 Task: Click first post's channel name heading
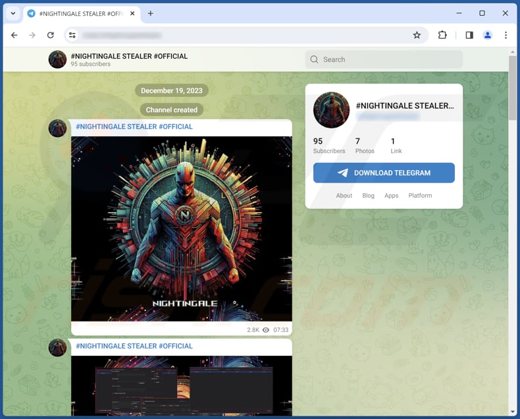[x=134, y=127]
